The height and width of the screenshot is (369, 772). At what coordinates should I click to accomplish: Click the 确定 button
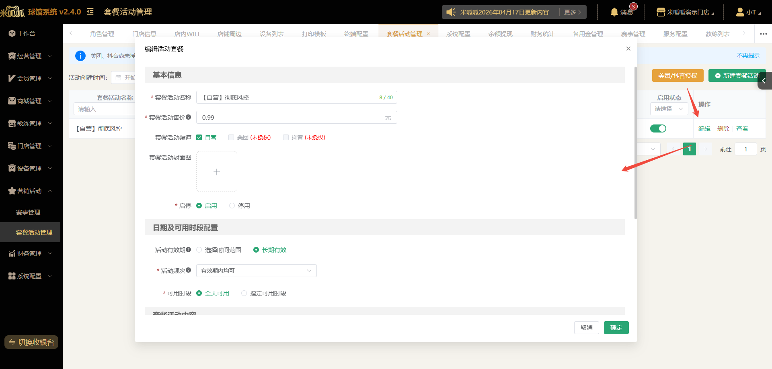click(x=616, y=328)
